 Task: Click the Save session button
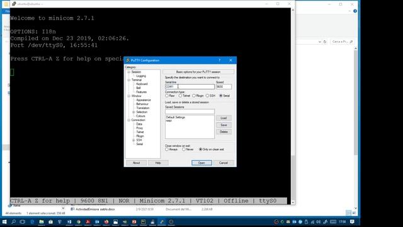[224, 125]
